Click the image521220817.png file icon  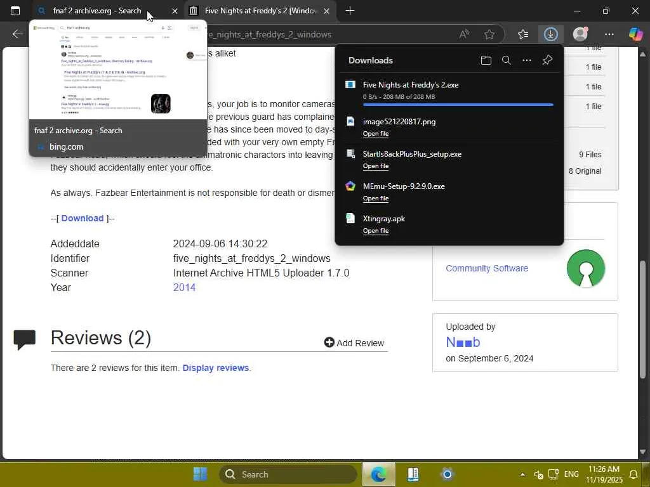tap(350, 121)
